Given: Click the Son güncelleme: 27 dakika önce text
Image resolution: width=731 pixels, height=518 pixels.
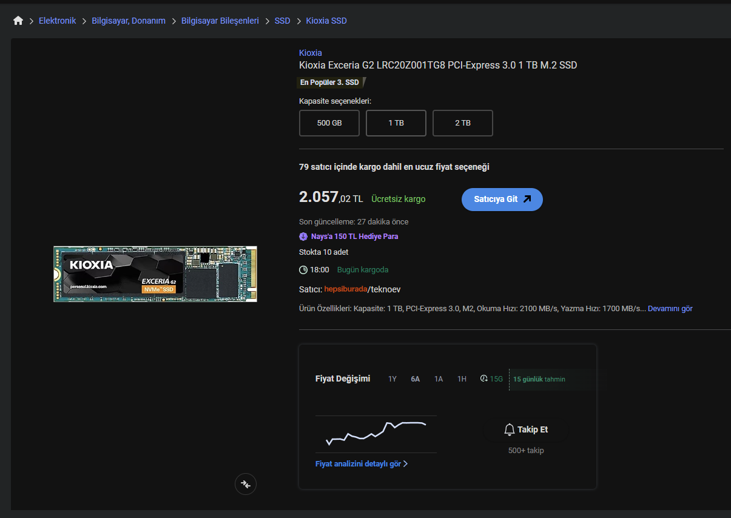Looking at the screenshot, I should [x=354, y=222].
